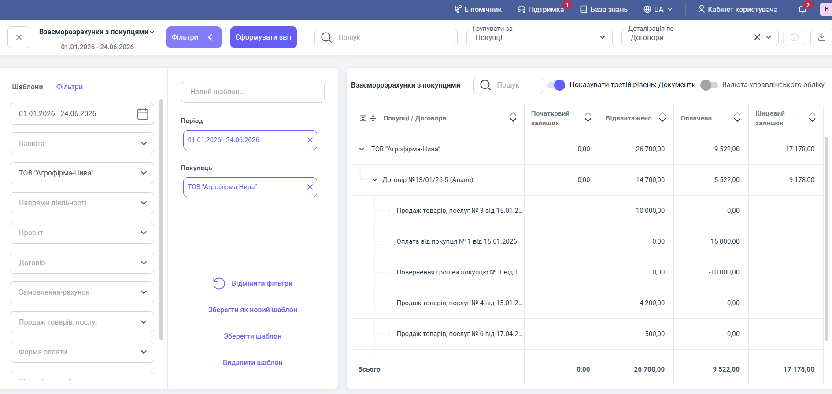Switch to the Шаблони tab
Screen dimensions: 832x394
(x=27, y=87)
